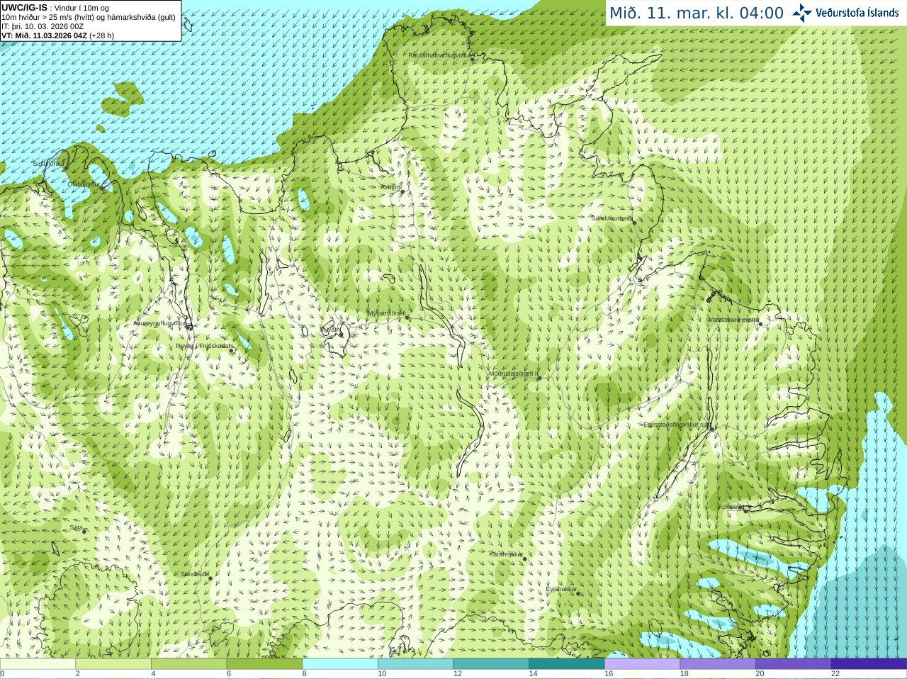This screenshot has height=679, width=907.
Task: Click the VT: Mið. 11.03.2026 04Z line
Action: 57,35
